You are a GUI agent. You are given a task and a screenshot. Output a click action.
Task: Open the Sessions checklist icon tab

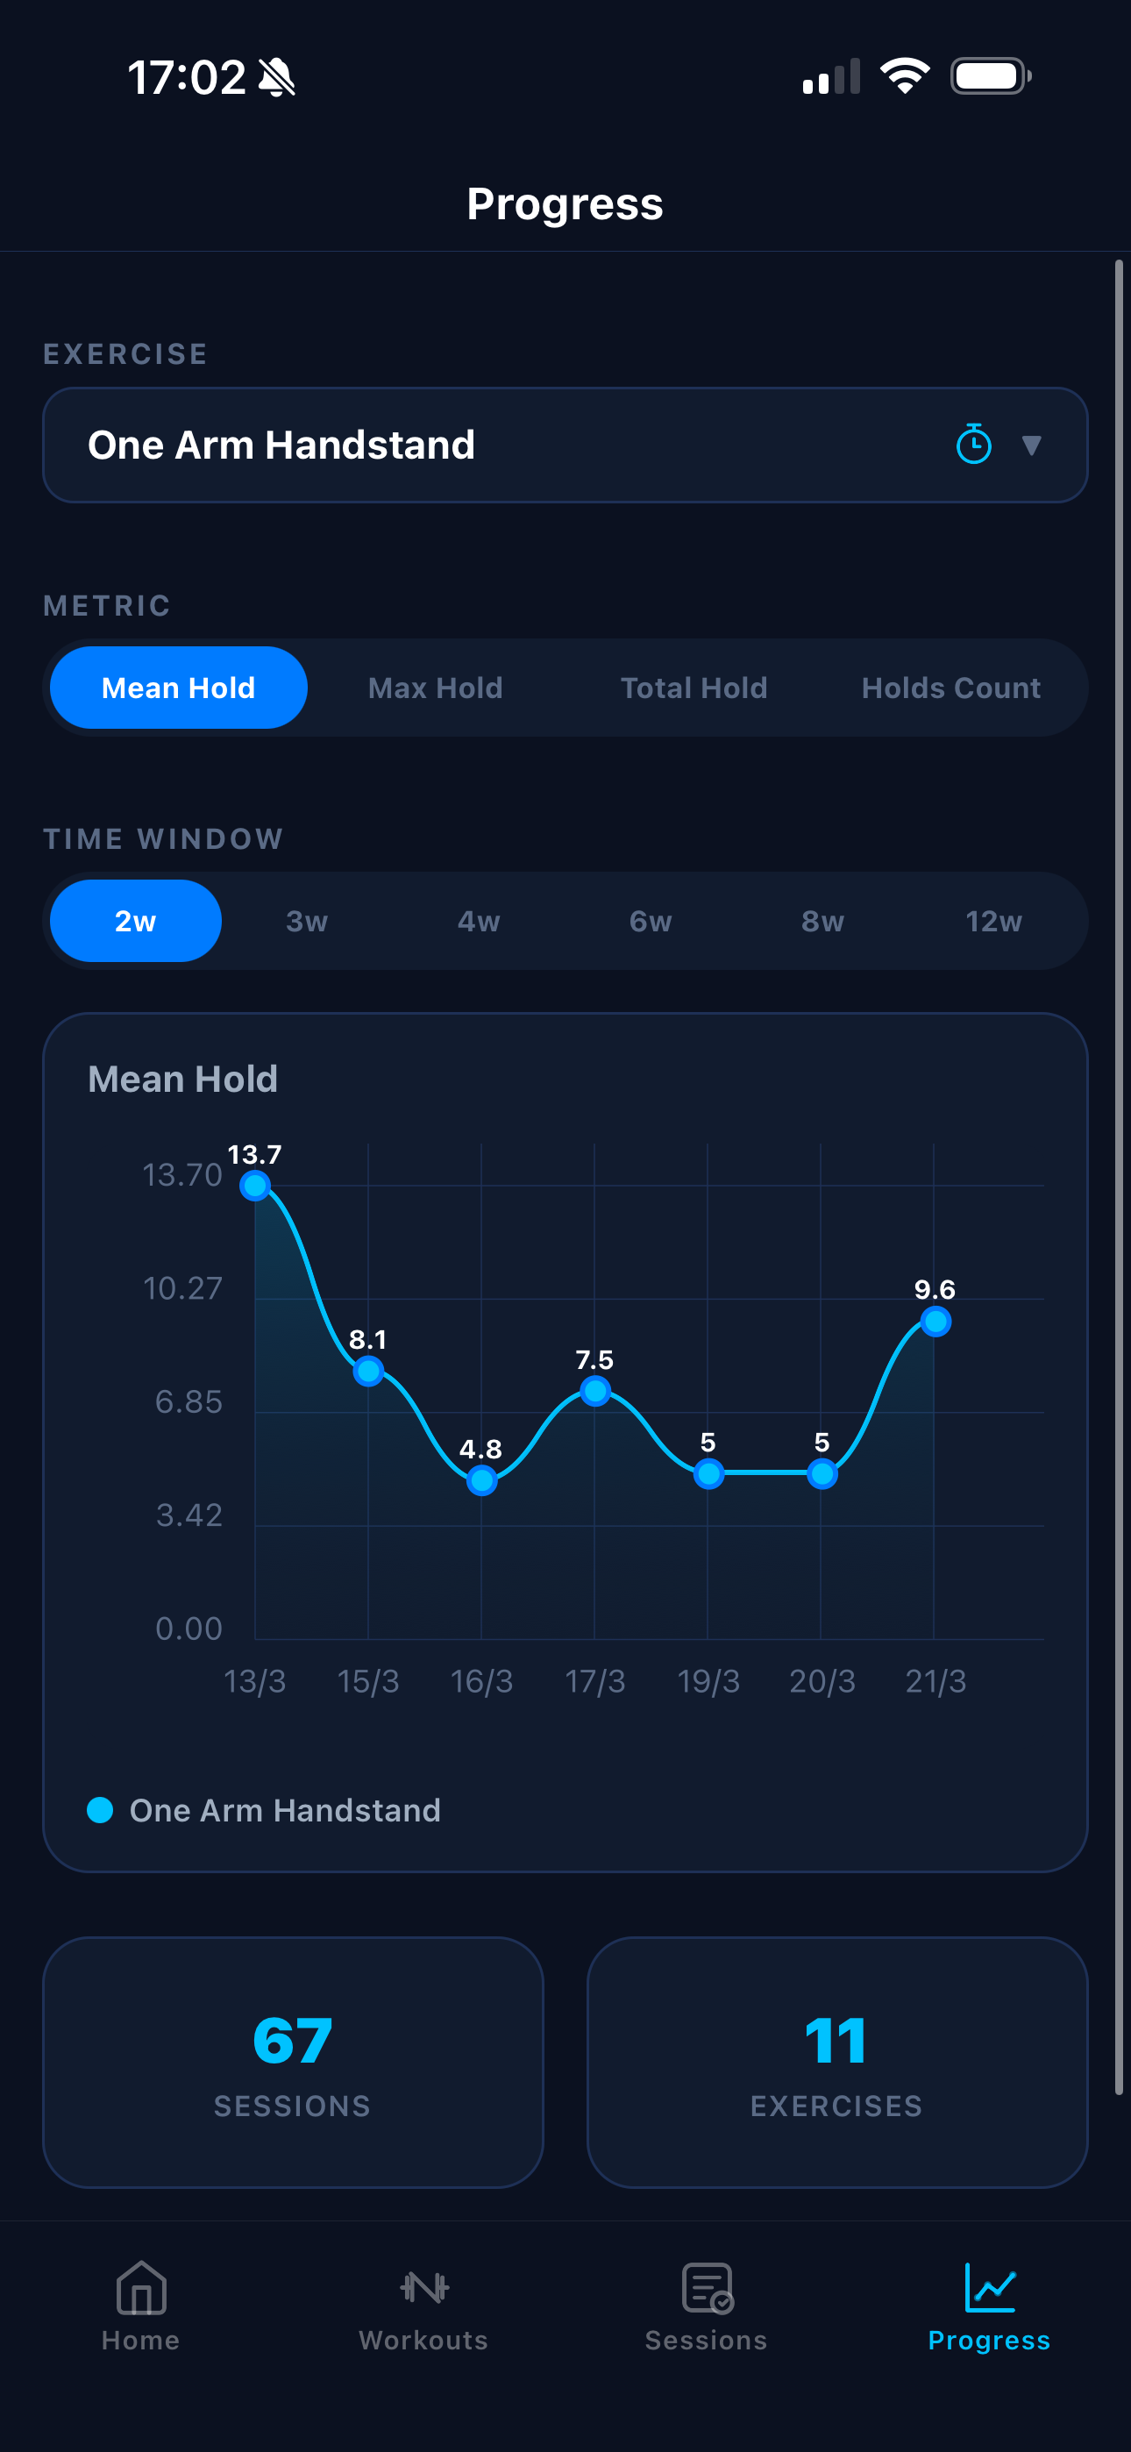click(707, 2289)
